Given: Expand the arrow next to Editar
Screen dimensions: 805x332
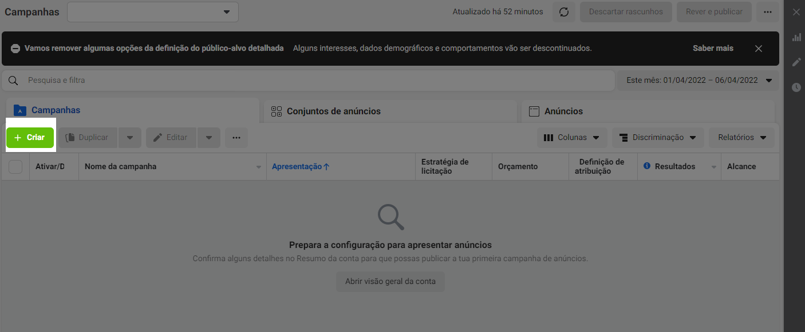Looking at the screenshot, I should [209, 138].
